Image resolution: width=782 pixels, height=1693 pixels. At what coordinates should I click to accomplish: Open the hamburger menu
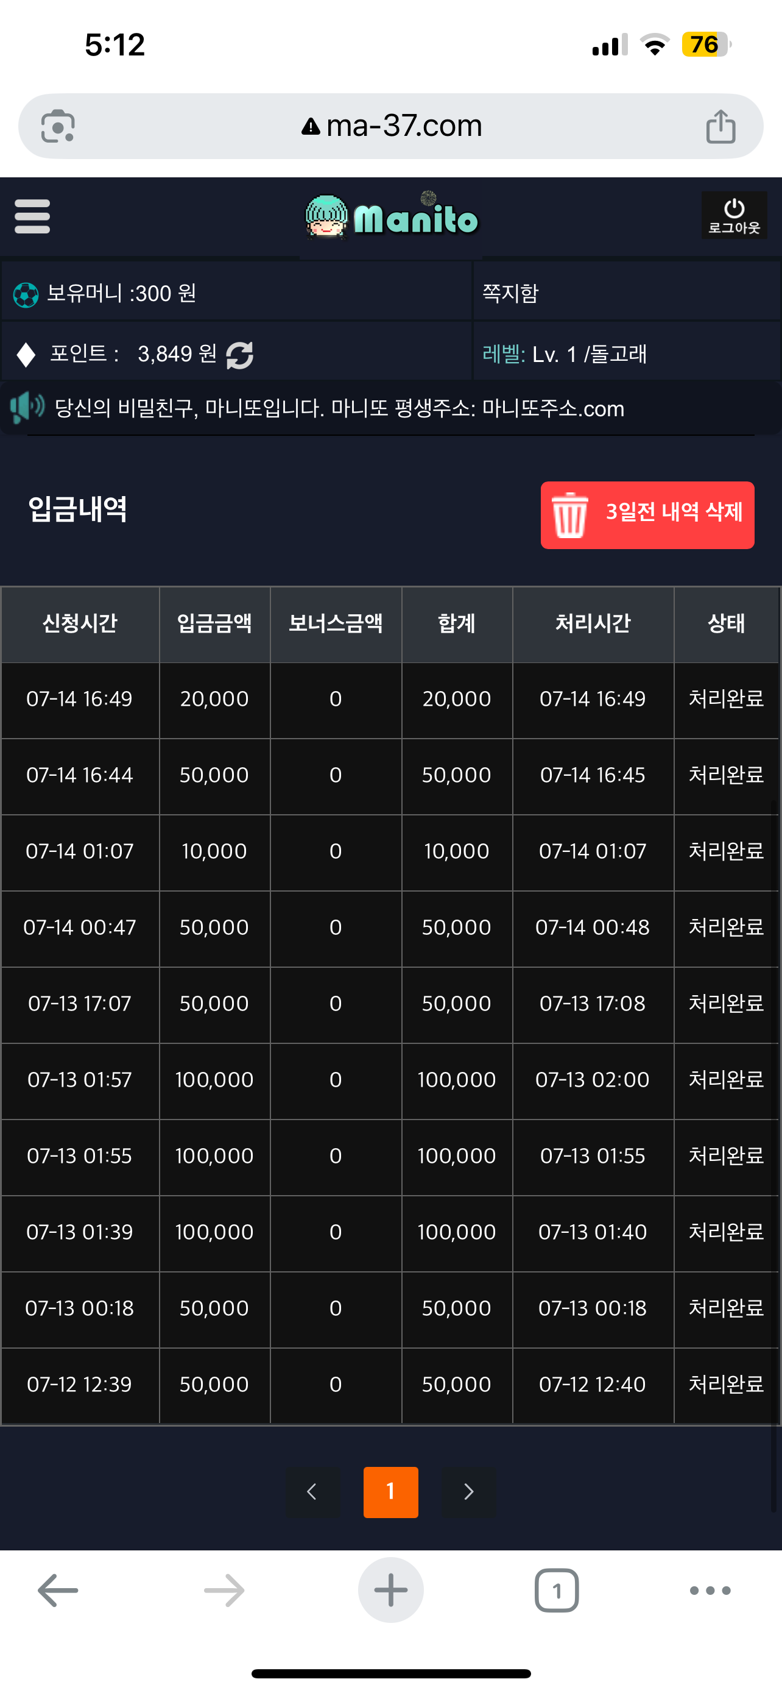coord(32,216)
